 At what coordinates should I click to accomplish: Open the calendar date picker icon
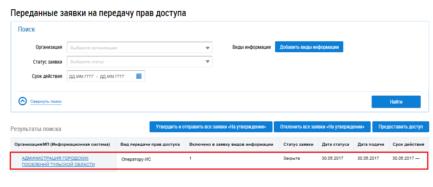pyautogui.click(x=139, y=76)
